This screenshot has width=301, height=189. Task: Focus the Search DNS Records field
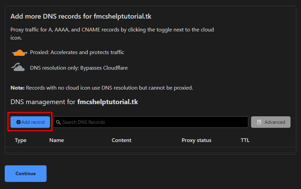click(x=150, y=122)
